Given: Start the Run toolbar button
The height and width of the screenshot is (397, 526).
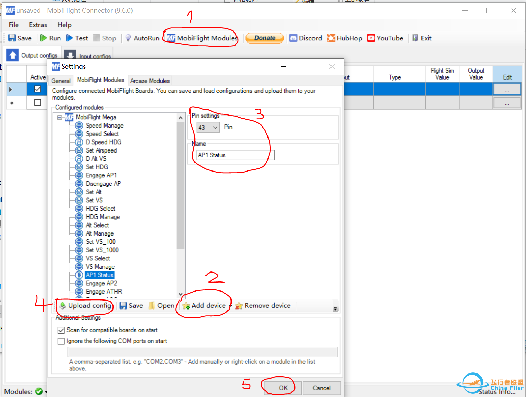Looking at the screenshot, I should point(51,38).
